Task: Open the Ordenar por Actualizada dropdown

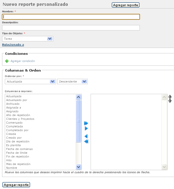Action: pos(30,81)
